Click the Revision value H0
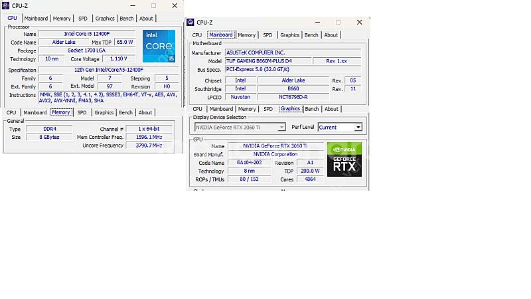The image size is (531, 299). (167, 86)
